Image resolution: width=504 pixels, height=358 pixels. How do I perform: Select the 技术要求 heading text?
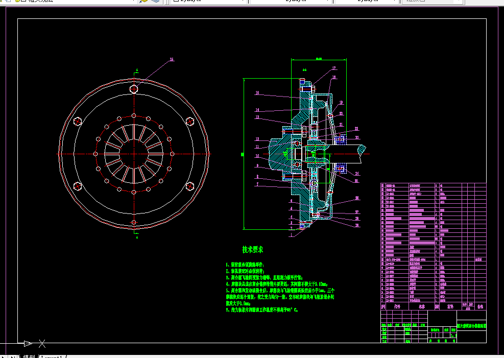click(252, 250)
